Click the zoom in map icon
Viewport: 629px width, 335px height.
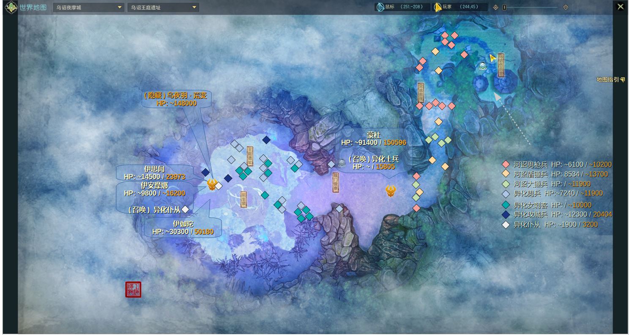(x=566, y=7)
